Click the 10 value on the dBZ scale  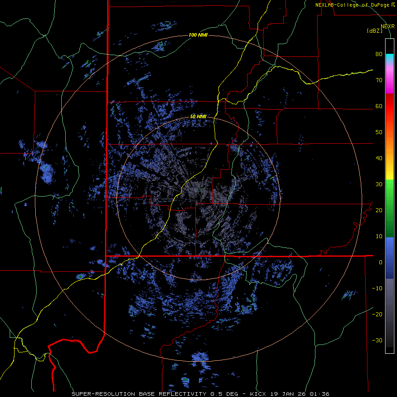click(x=379, y=236)
